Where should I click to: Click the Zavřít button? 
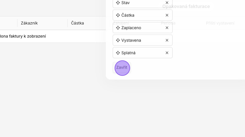click(x=122, y=68)
